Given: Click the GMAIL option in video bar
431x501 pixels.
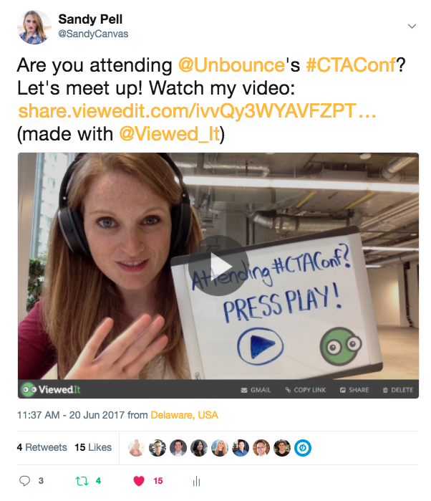Looking at the screenshot, I should tap(256, 390).
